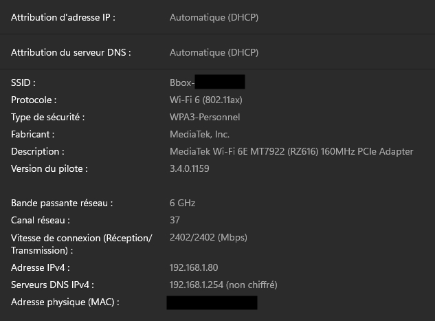Click the "Attribution du serveur DNS" label
This screenshot has width=435, height=321.
click(x=71, y=52)
